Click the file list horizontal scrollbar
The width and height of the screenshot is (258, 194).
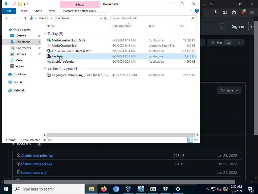tap(120, 135)
